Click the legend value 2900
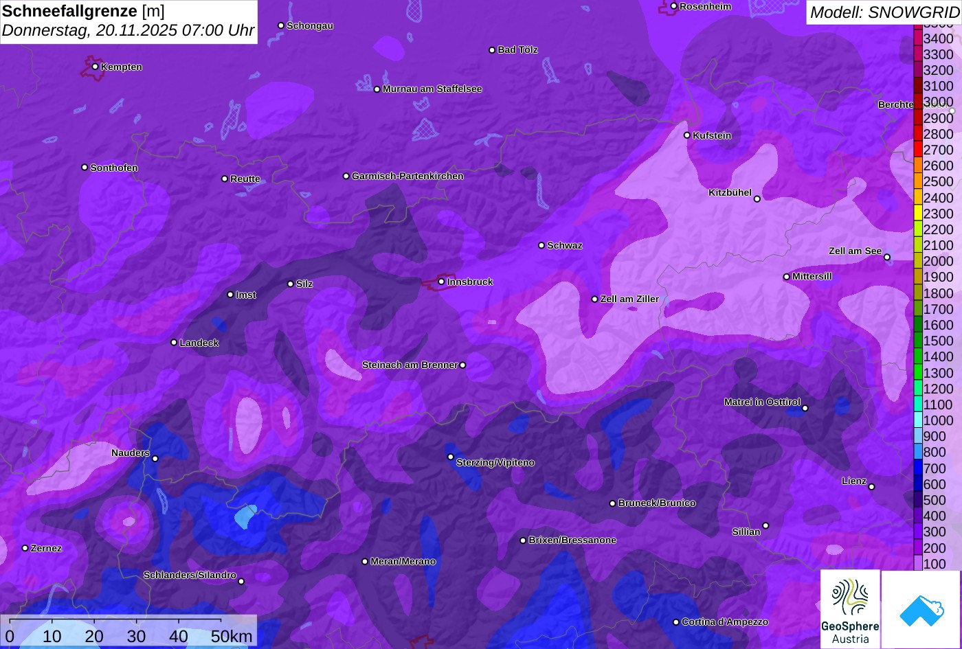Screen dimensions: 962x649 point(939,118)
